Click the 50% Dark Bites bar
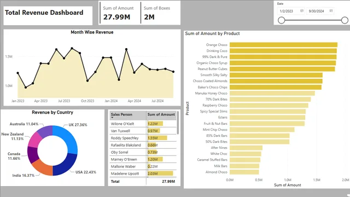350x197 pixels. 260,142
